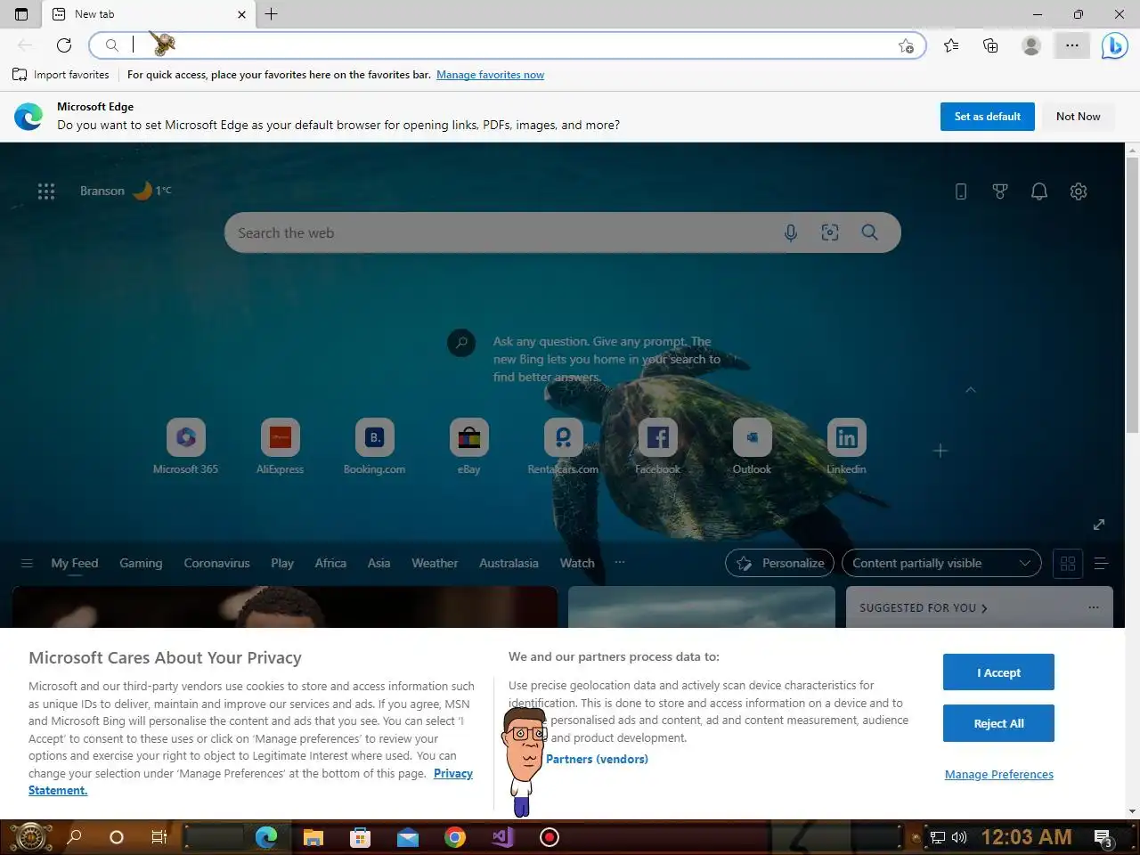Switch feed to list layout view
This screenshot has height=855, width=1140.
coord(1101,563)
